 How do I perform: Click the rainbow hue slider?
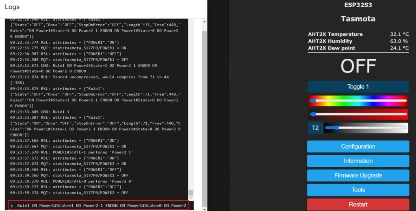358,101
